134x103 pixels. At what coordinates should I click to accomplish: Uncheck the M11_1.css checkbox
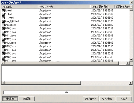[x=3, y=32]
